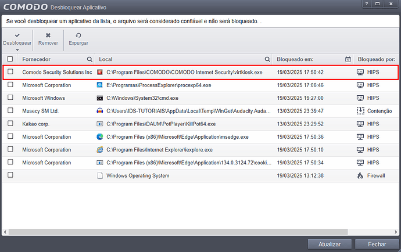The image size is (401, 252).
Task: Click Contenção text in Musecy row
Action: tap(379, 111)
